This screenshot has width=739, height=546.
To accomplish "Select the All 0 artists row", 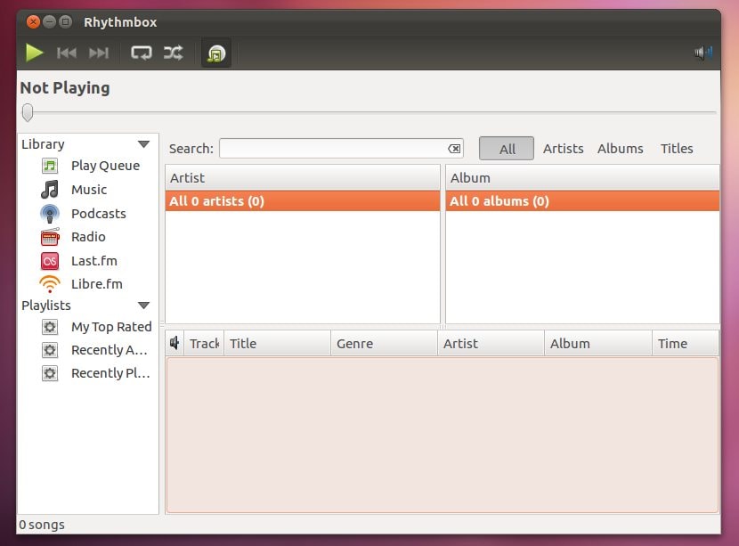I will tap(303, 201).
